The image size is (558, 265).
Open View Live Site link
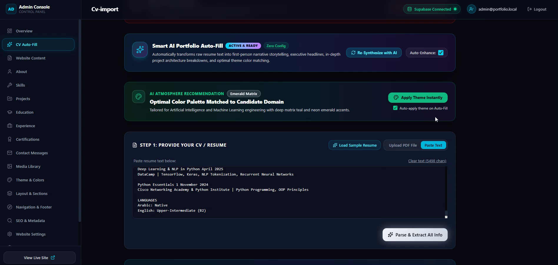pyautogui.click(x=39, y=258)
